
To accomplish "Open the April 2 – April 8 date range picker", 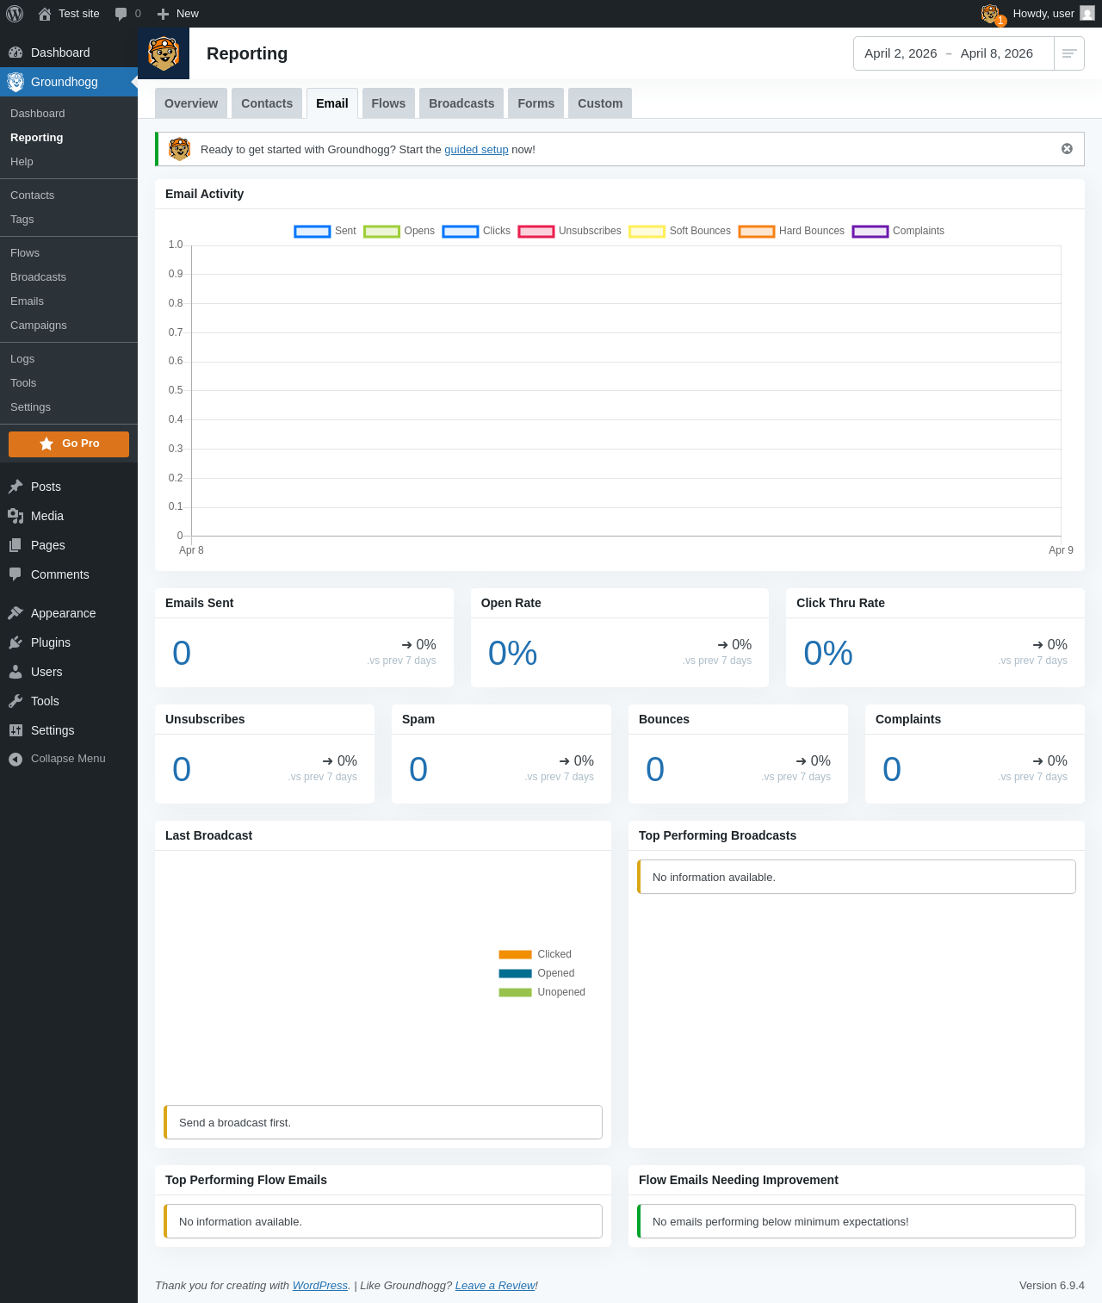I will tap(954, 53).
